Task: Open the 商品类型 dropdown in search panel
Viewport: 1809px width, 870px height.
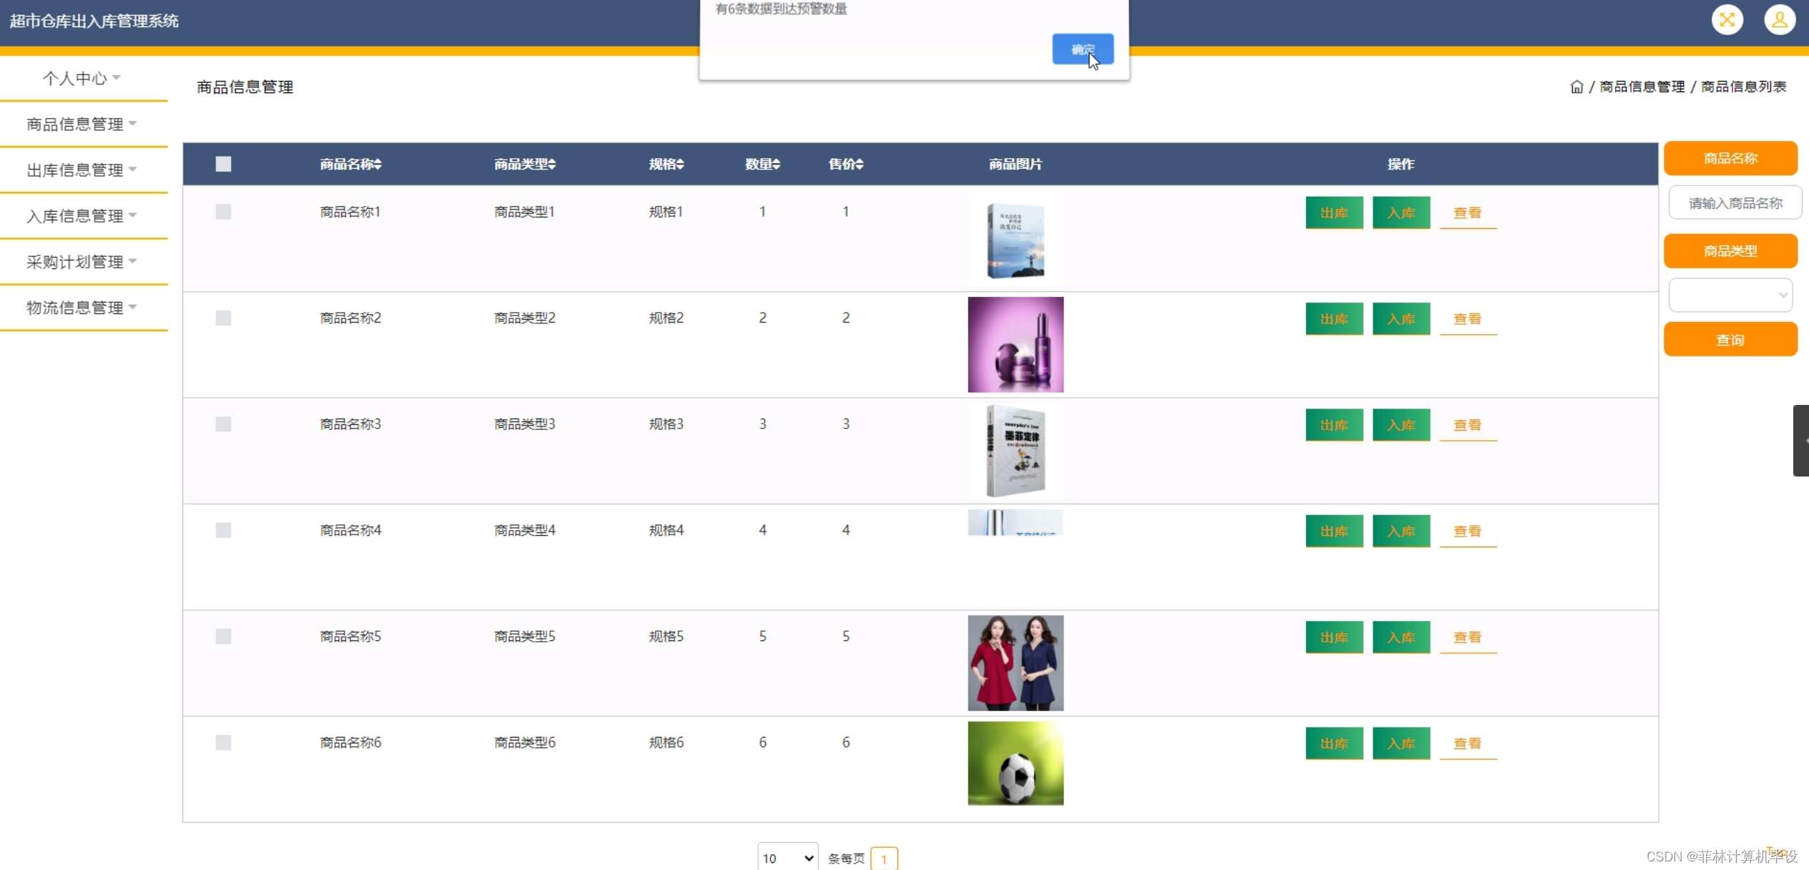Action: tap(1731, 295)
